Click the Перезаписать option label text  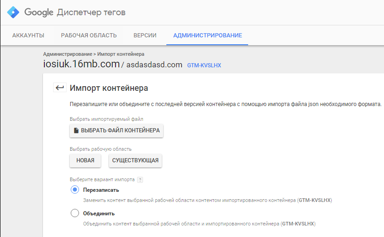point(101,190)
